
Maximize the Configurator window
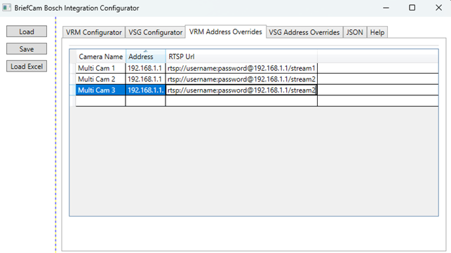[412, 8]
